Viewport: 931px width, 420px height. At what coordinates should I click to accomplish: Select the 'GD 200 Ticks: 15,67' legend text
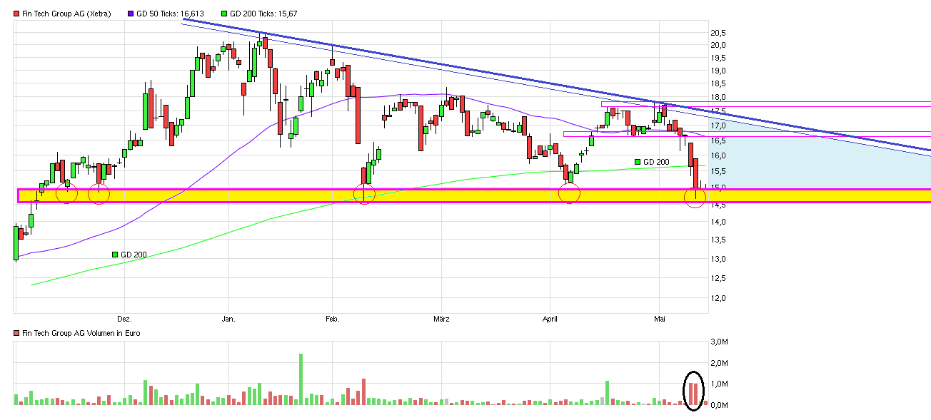[263, 14]
